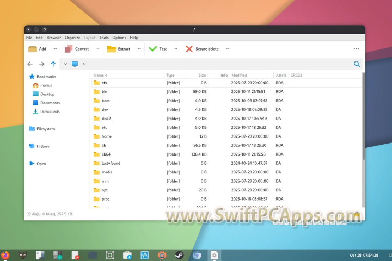This screenshot has width=392, height=261.
Task: Select History in sidebar
Action: (x=39, y=146)
